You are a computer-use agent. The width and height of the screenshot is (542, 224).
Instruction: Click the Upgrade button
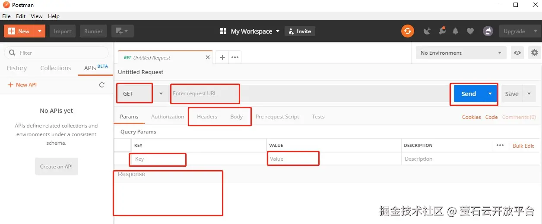coord(514,31)
